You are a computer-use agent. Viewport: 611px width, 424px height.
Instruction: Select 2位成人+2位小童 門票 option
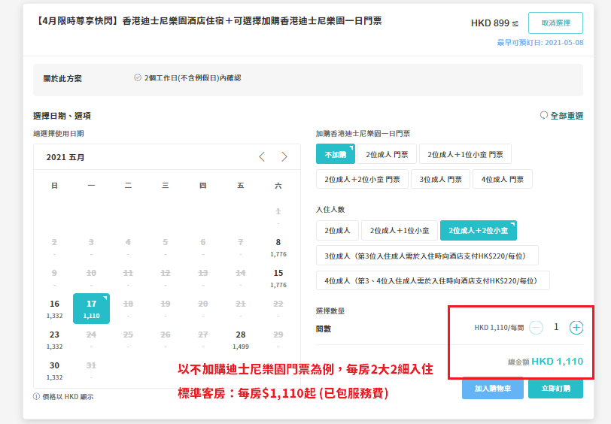pos(362,179)
